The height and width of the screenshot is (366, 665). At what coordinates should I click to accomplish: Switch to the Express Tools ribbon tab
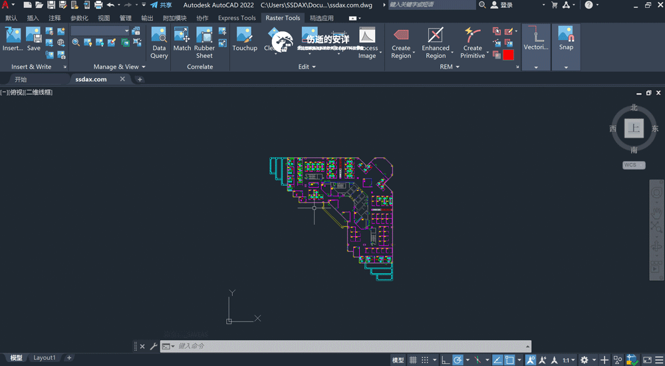pos(237,18)
